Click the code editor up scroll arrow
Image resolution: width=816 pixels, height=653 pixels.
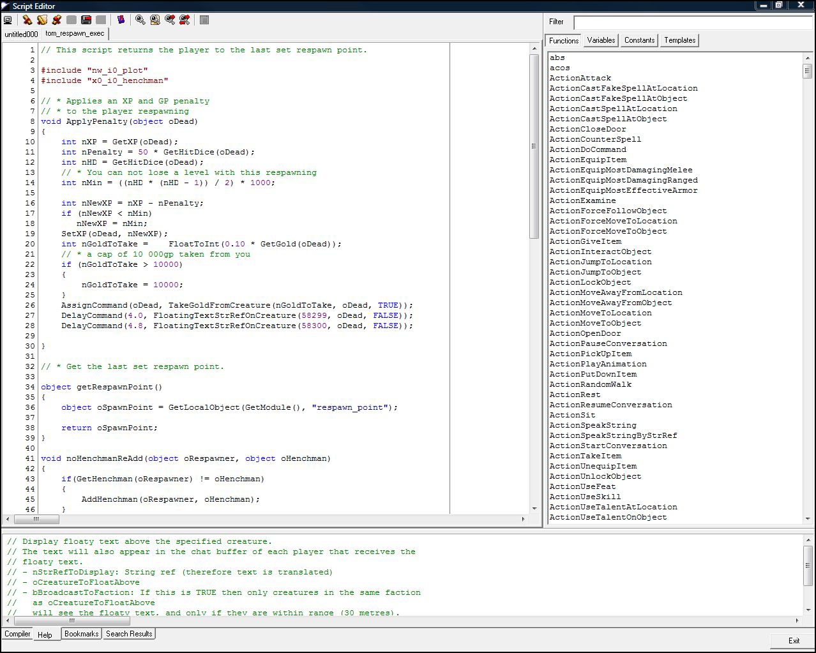tap(534, 49)
